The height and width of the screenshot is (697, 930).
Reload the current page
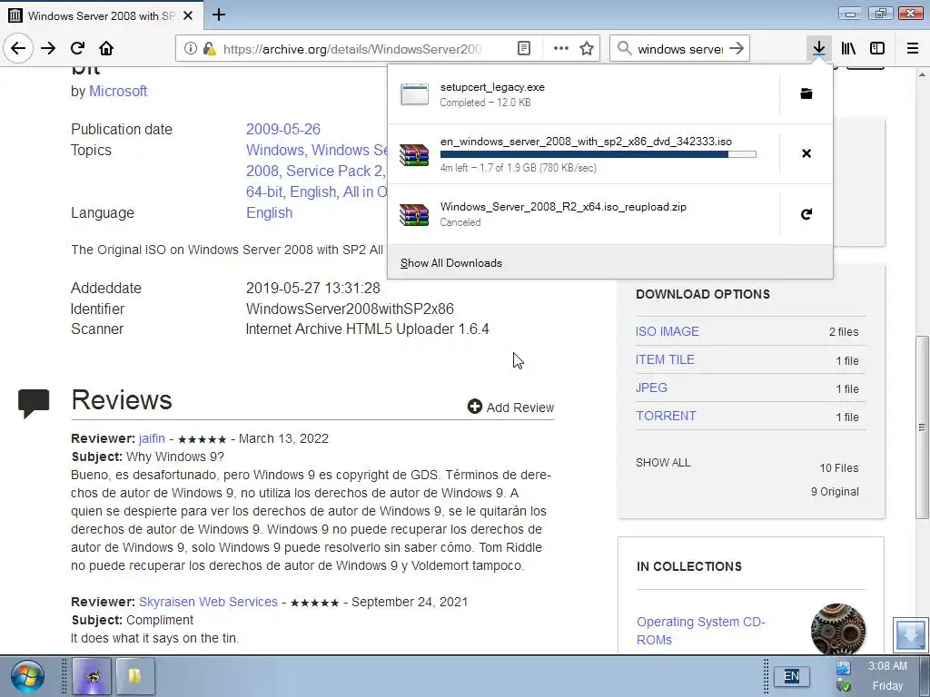77,48
